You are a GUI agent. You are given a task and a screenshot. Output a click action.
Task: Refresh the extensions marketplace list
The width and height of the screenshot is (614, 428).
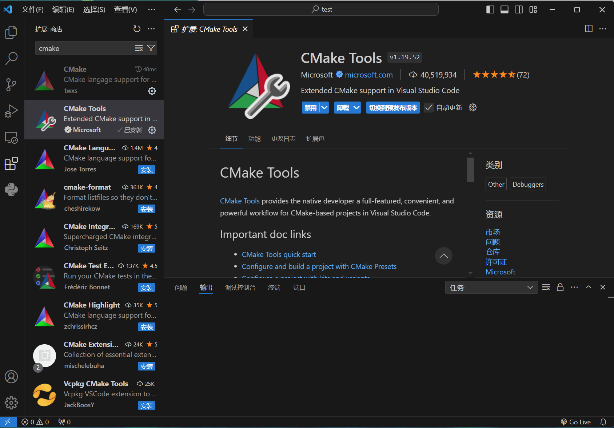tap(137, 29)
